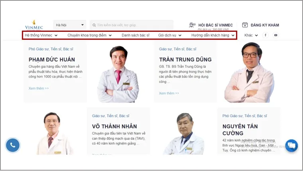Open VÕ THÀNH NHÂN doctor profile

(x=114, y=126)
